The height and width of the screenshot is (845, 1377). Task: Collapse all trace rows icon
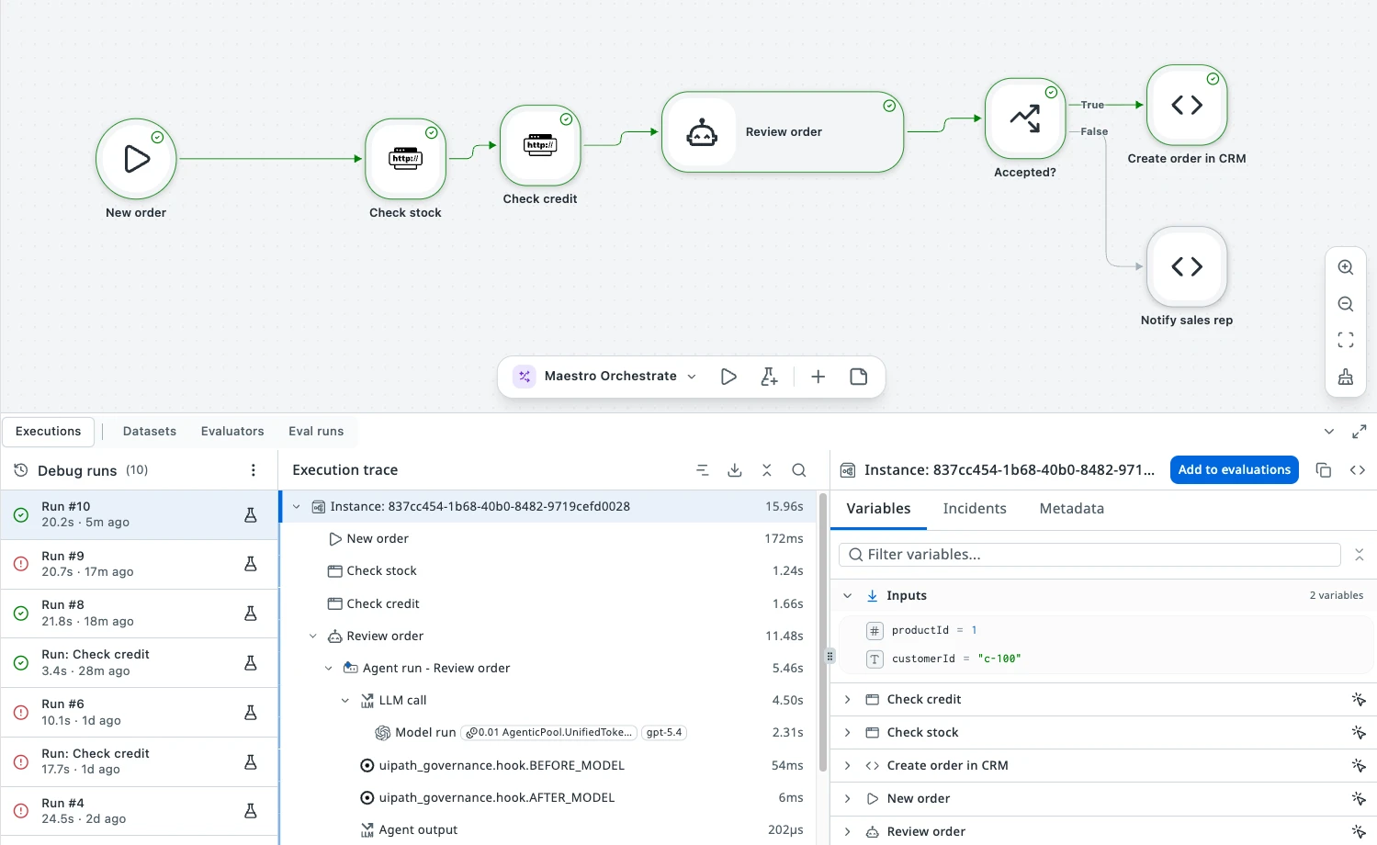[x=767, y=470]
